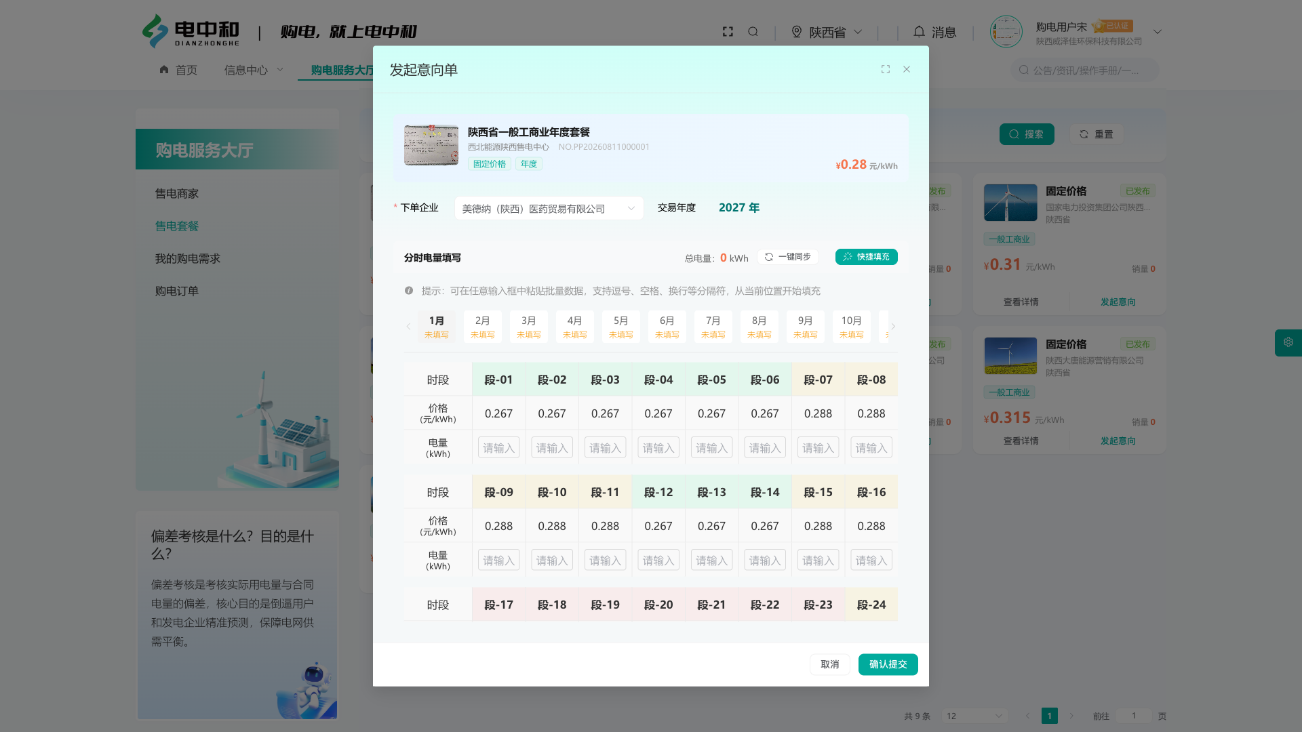Click the 快捷填充 button
The image size is (1302, 732).
click(867, 257)
